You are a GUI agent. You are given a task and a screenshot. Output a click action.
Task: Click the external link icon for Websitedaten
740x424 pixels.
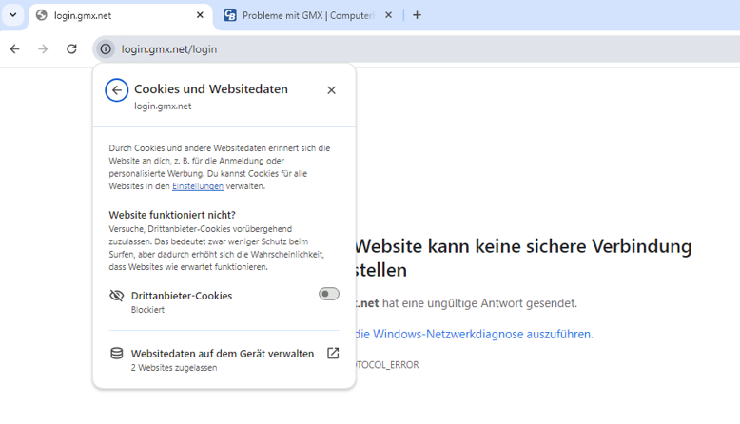(x=333, y=354)
